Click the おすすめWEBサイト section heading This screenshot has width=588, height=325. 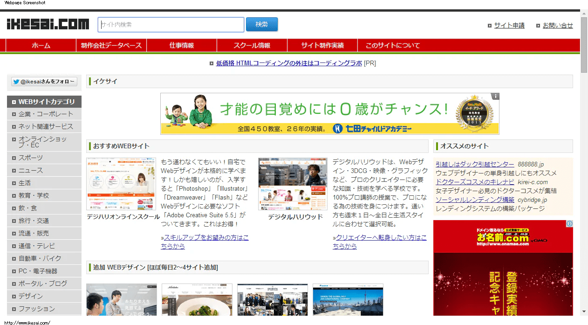click(x=257, y=146)
